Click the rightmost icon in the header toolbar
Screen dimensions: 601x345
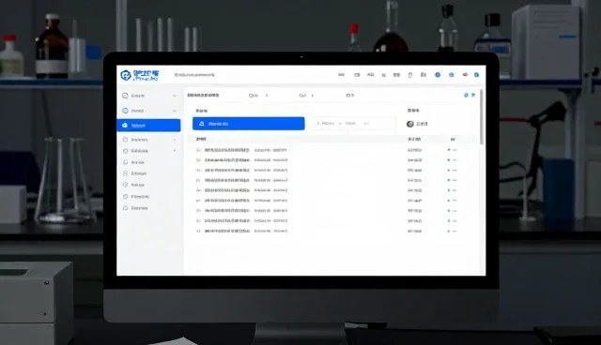(476, 75)
